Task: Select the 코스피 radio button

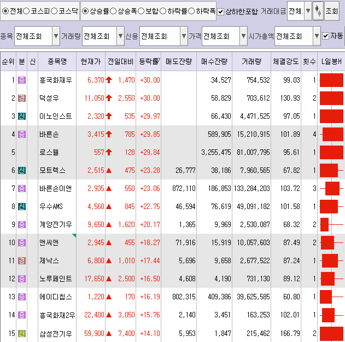Action: pyautogui.click(x=26, y=11)
